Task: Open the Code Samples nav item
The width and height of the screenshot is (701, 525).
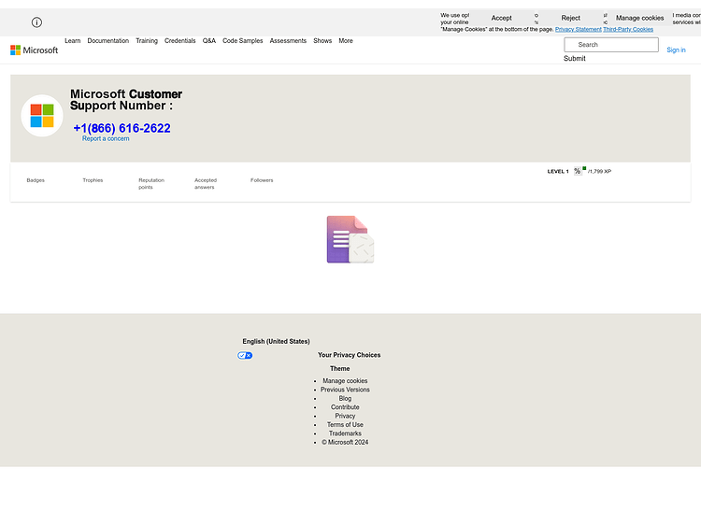Action: (x=243, y=41)
